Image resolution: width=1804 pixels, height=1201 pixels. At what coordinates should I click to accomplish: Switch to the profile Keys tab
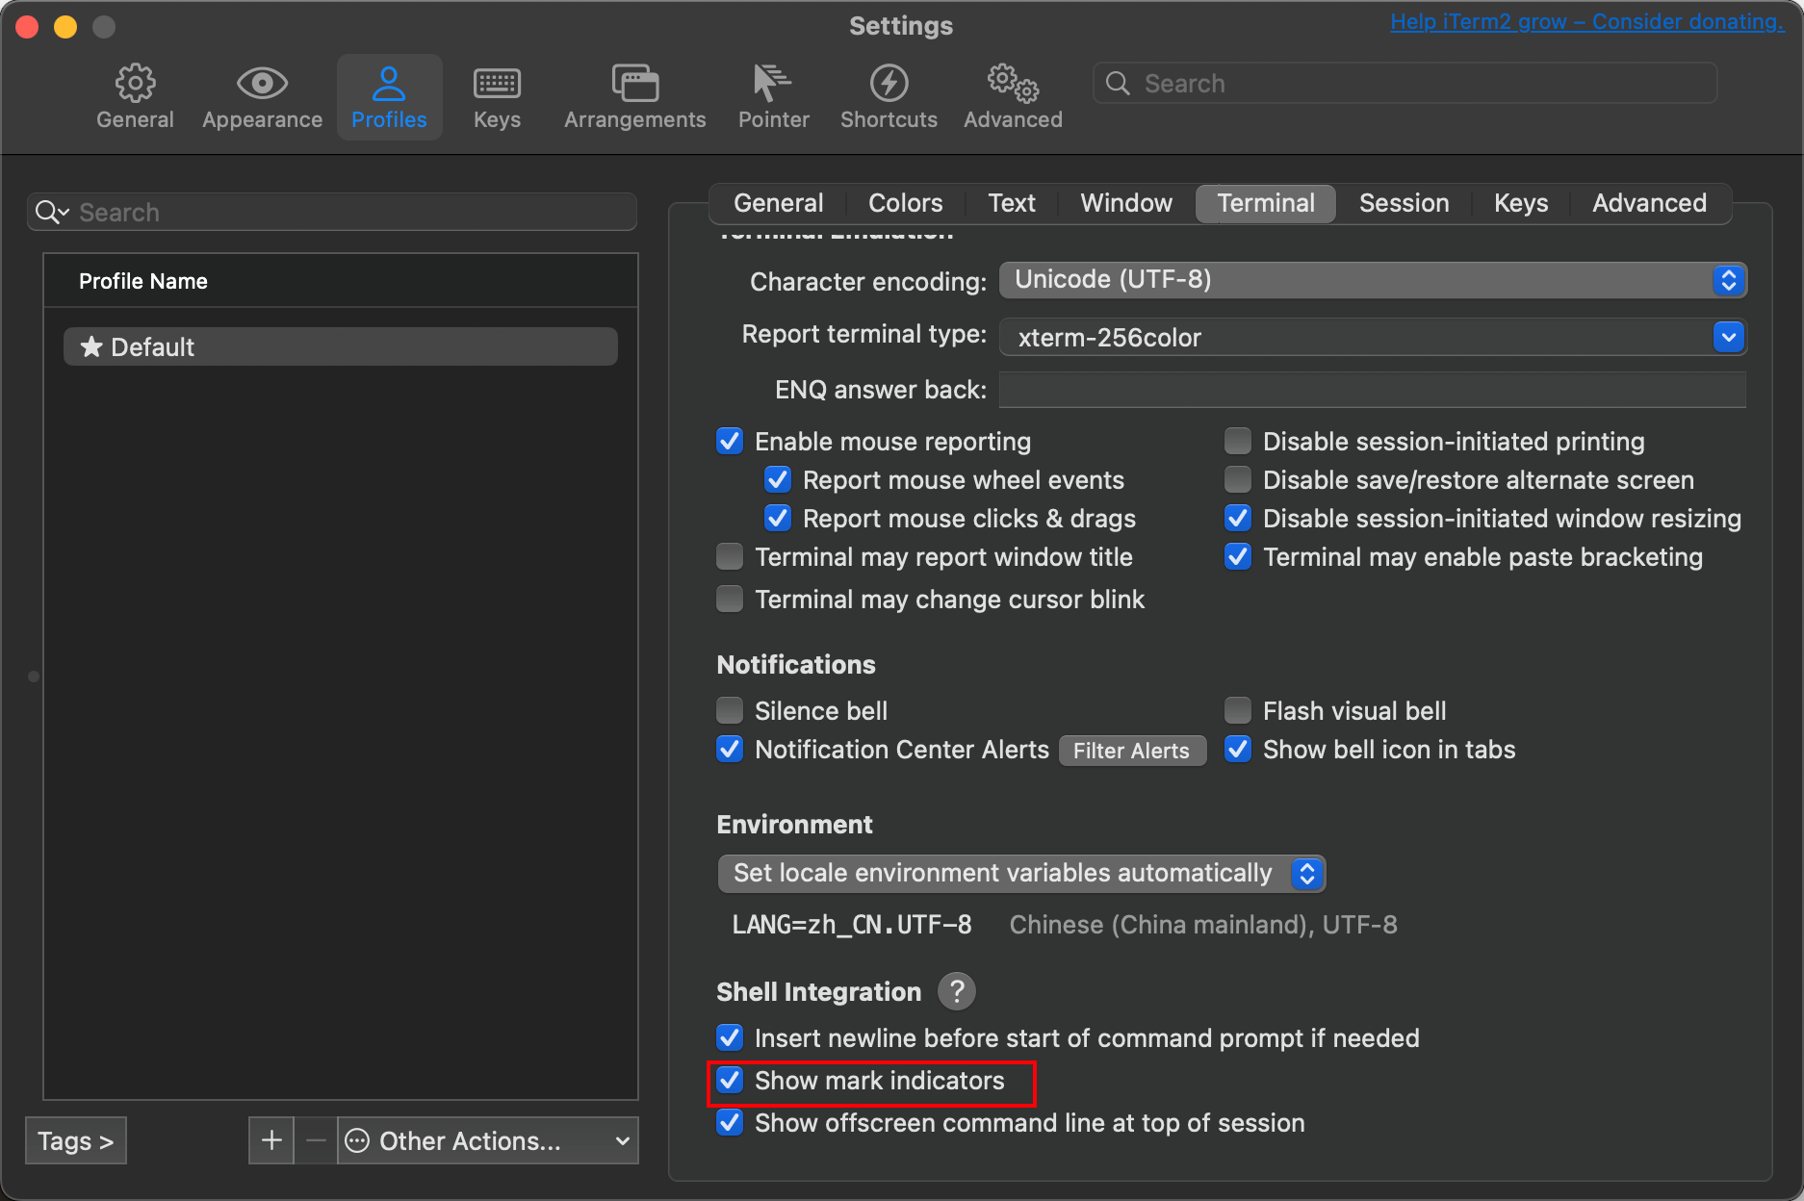(x=1521, y=203)
